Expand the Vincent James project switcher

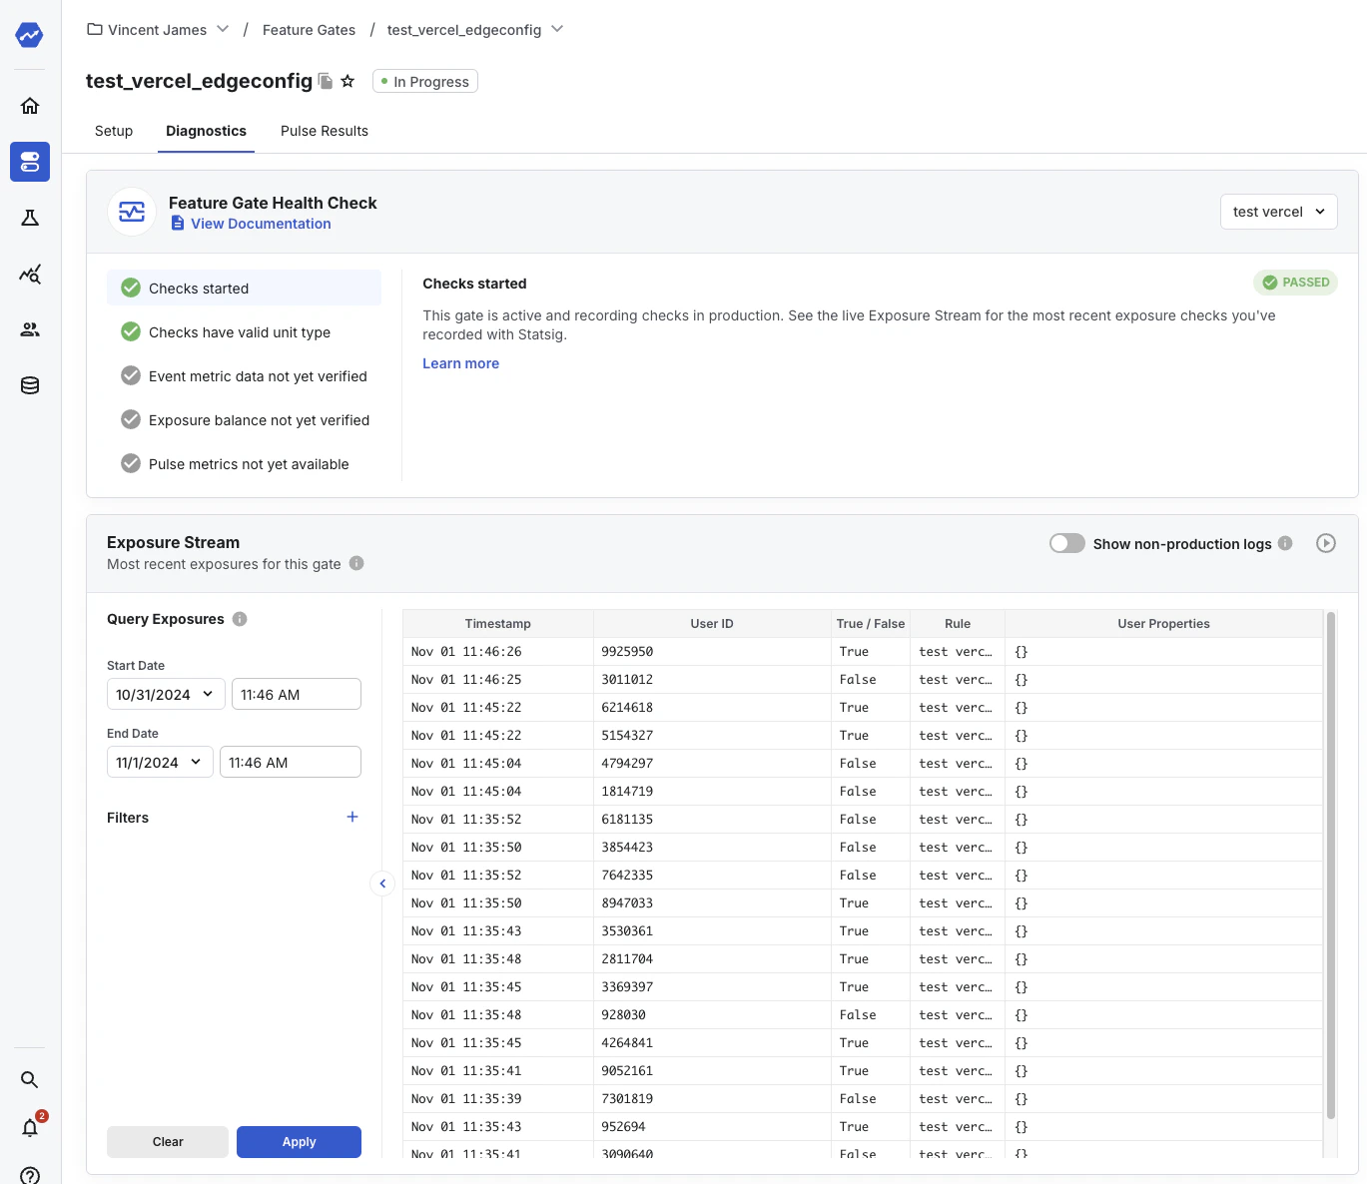click(x=223, y=29)
